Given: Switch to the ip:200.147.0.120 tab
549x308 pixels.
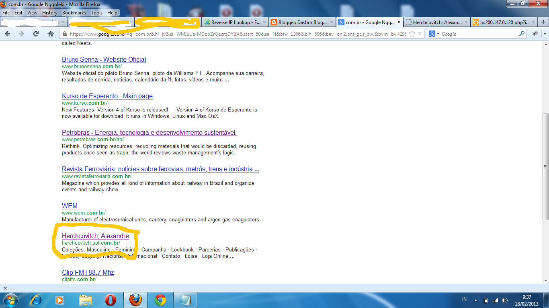Looking at the screenshot, I should coord(504,22).
